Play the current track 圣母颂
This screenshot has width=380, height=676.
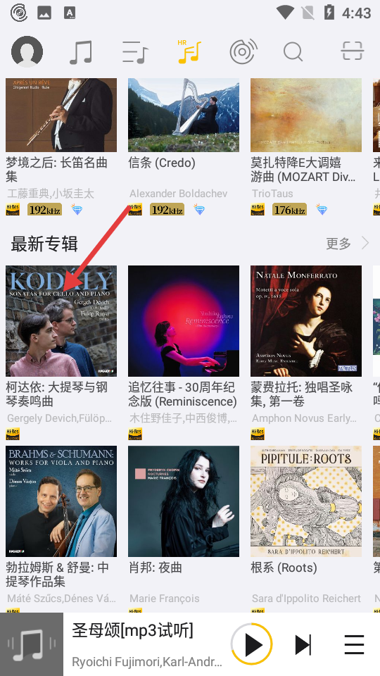pos(252,644)
